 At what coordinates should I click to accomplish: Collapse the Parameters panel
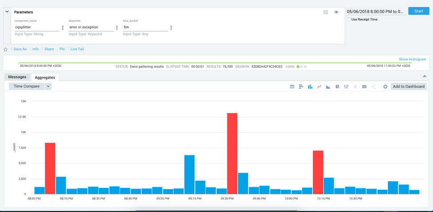pyautogui.click(x=7, y=12)
